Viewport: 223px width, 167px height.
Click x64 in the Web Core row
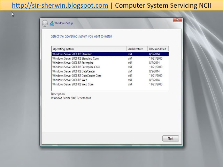tap(130, 84)
